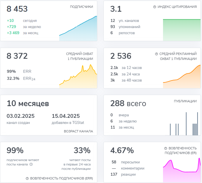Open the 6 репостов reposts row
202x183 pixels.
tap(123, 33)
